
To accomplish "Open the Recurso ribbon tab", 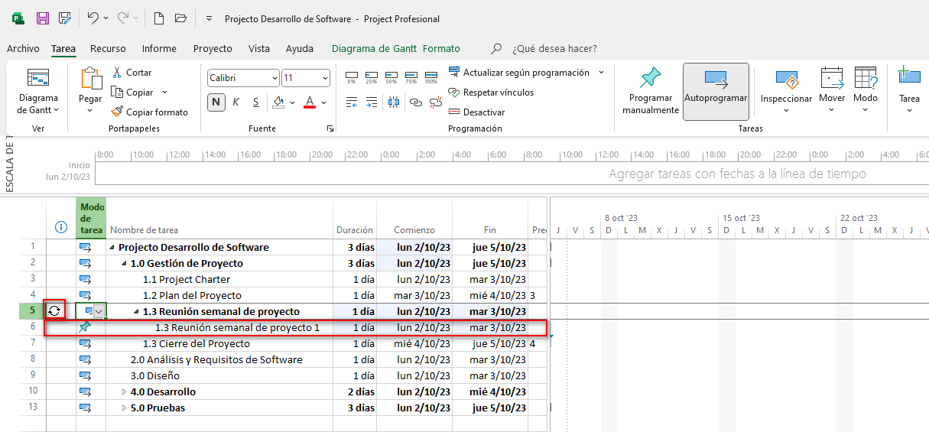I will 108,48.
